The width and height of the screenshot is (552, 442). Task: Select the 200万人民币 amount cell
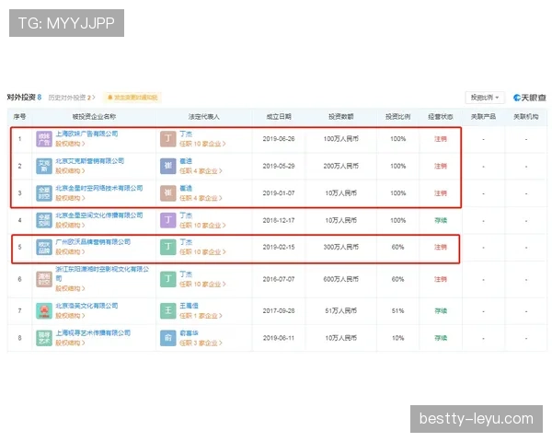tap(340, 166)
